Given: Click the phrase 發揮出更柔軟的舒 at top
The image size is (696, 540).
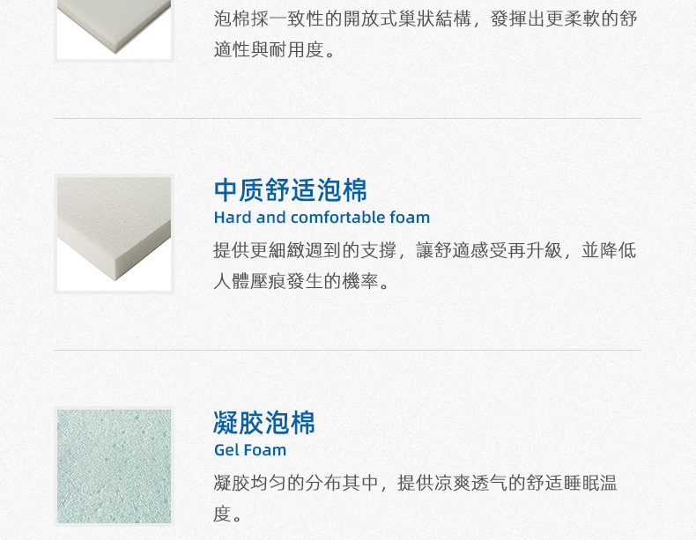Looking at the screenshot, I should coord(564,18).
